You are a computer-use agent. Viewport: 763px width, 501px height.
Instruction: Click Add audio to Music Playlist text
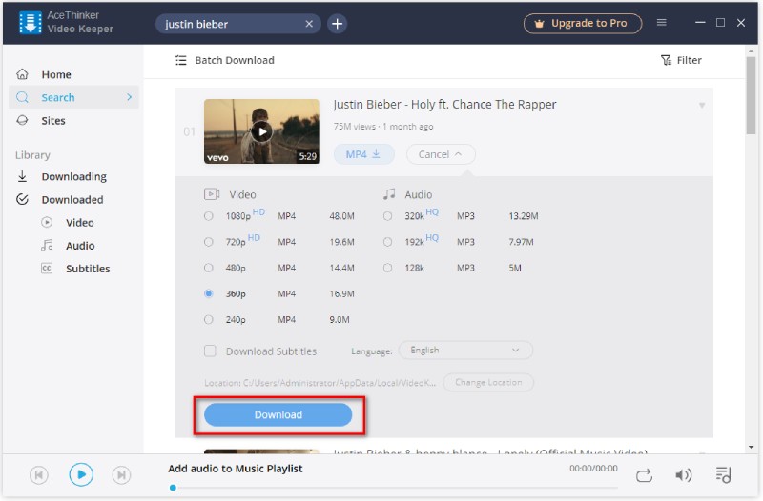tap(235, 469)
